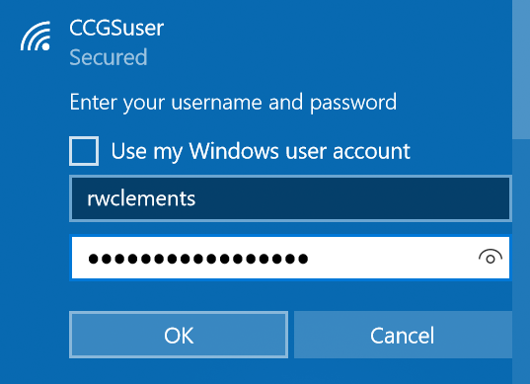
Task: Click the Secured status text
Action: point(109,57)
